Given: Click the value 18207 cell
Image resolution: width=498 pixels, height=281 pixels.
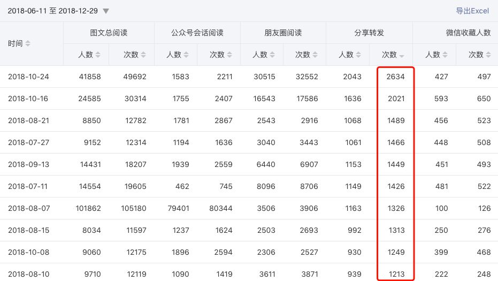Looking at the screenshot, I should pos(136,164).
